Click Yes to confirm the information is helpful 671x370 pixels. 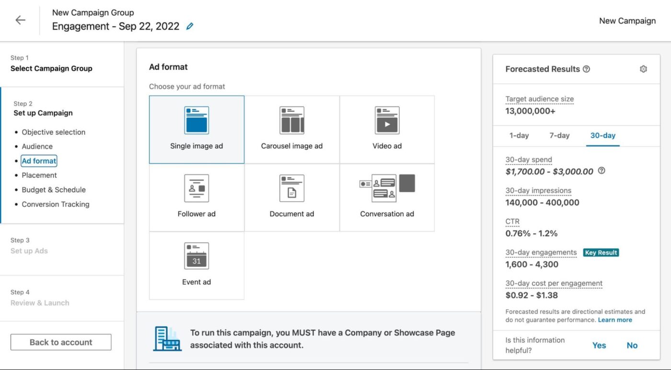[x=599, y=345]
